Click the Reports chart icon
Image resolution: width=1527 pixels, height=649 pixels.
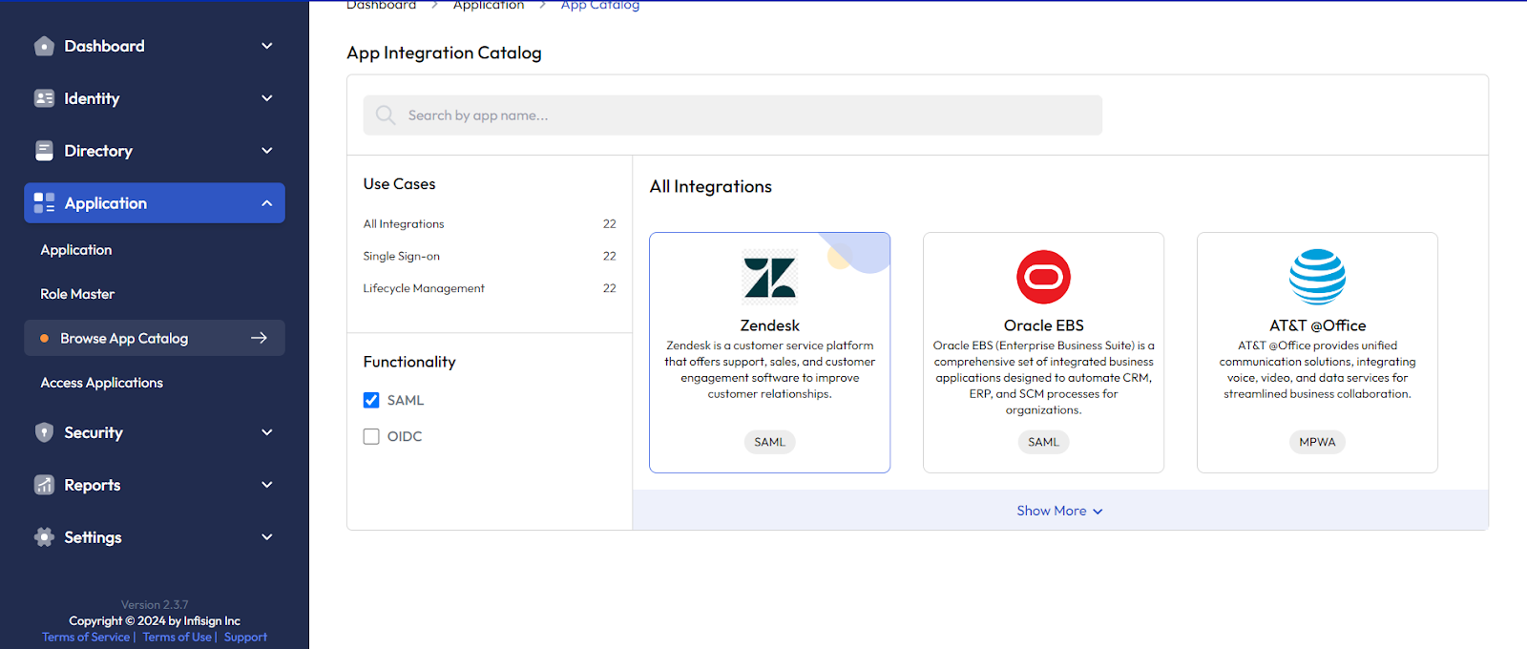(x=44, y=485)
